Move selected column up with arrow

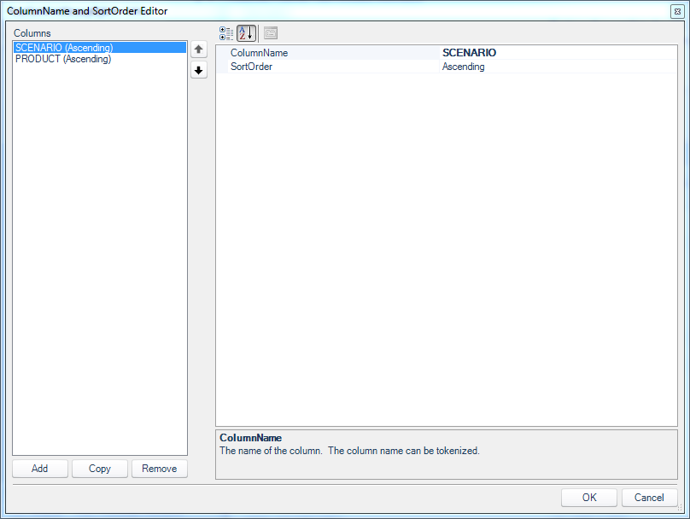199,50
